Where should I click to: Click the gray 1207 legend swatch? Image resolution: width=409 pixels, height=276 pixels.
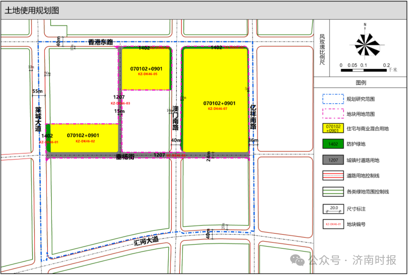(x=333, y=160)
